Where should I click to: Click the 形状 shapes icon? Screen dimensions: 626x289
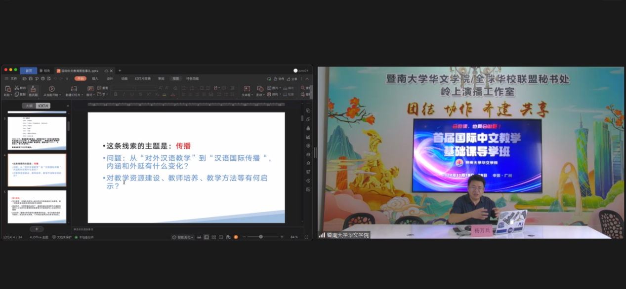[259, 89]
